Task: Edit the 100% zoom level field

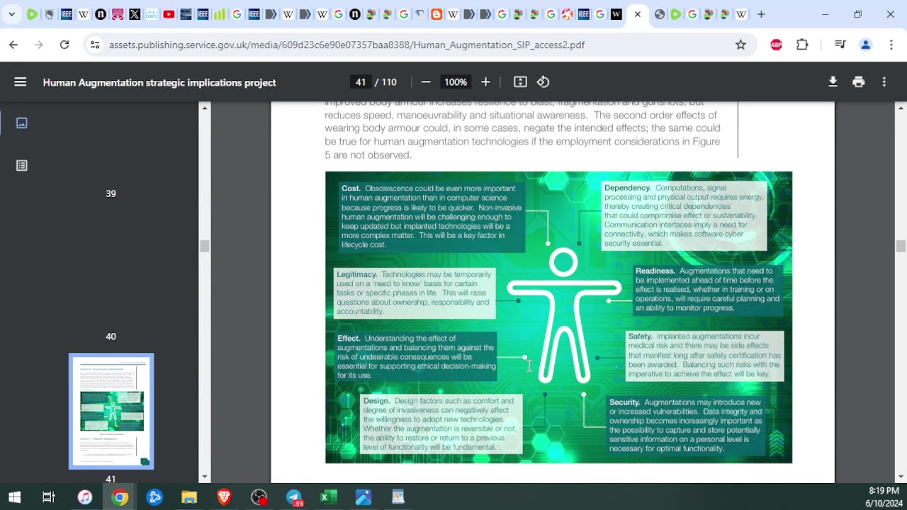Action: click(456, 82)
